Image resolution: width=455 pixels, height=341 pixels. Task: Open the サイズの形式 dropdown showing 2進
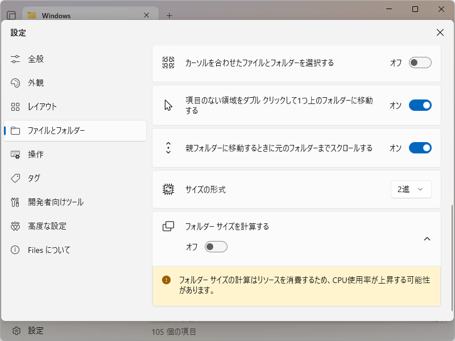(x=411, y=189)
